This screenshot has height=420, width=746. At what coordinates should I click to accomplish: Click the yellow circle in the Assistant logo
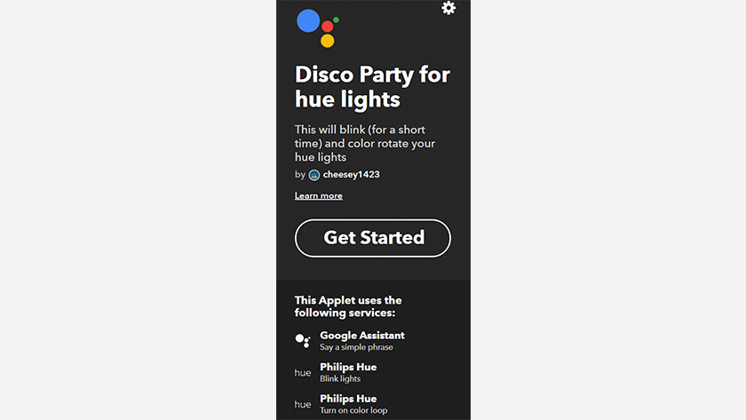coord(328,41)
